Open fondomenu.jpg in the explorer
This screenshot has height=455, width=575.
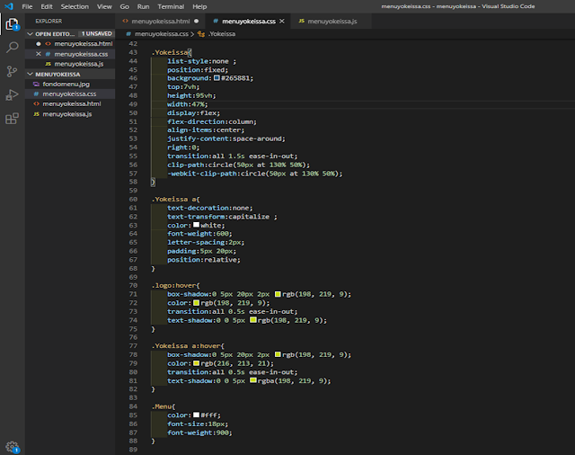[x=66, y=84]
